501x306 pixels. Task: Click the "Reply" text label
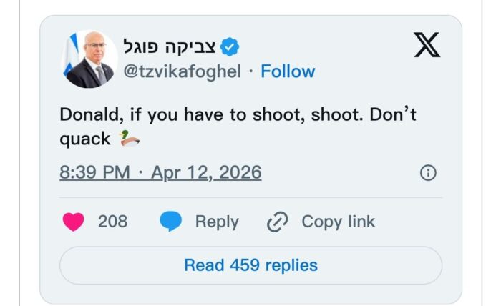point(217,222)
